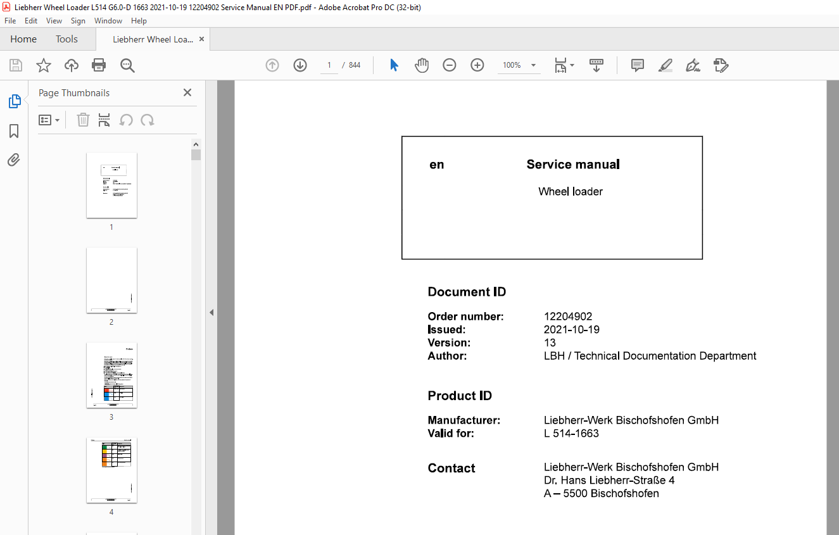The image size is (839, 535).
Task: Open the Window menu
Action: pyautogui.click(x=108, y=21)
